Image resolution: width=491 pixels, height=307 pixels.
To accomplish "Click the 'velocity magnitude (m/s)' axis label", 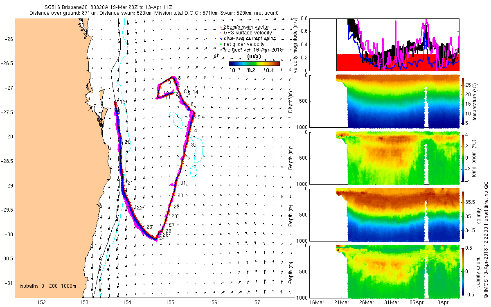I will click(295, 45).
